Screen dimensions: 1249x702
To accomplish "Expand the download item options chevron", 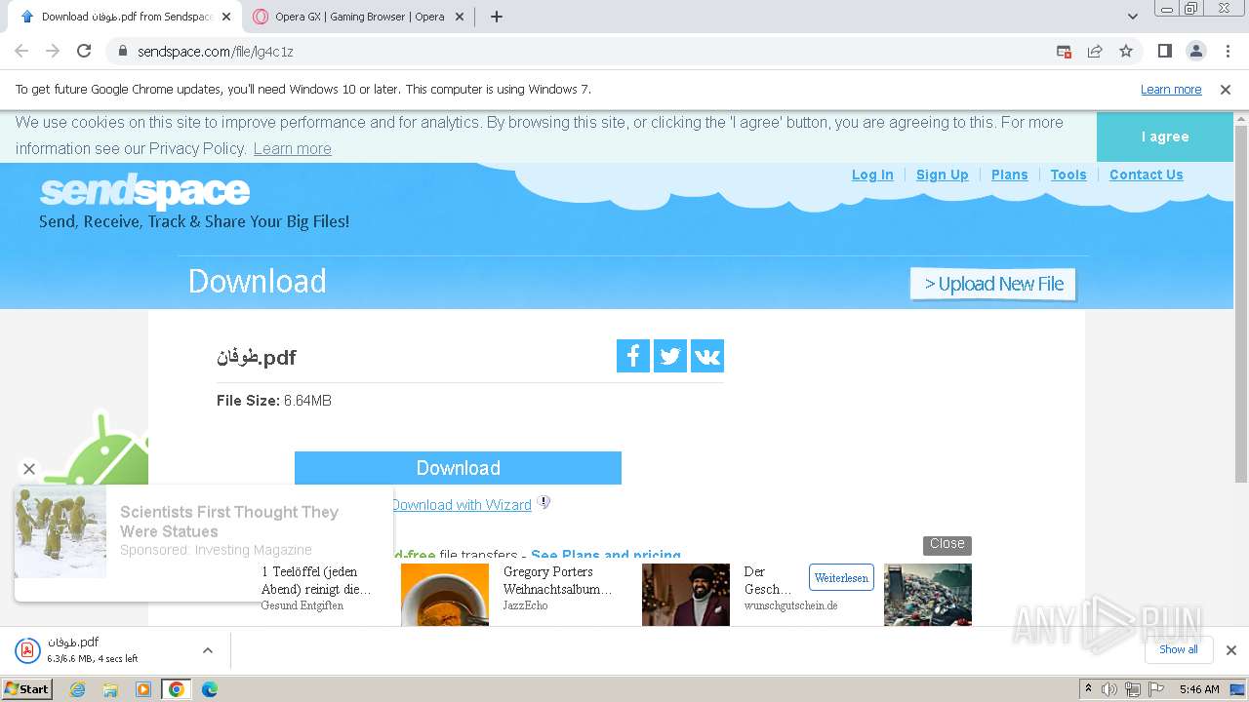I will click(208, 650).
